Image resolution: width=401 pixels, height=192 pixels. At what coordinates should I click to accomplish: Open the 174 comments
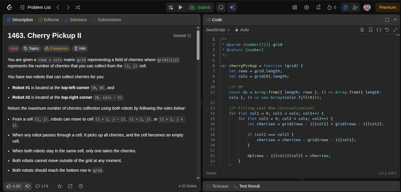(42, 186)
